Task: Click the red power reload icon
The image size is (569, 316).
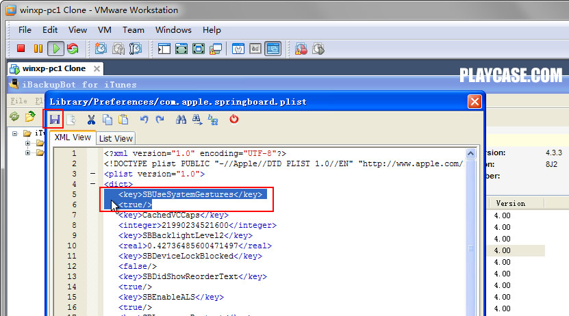Action: point(234,119)
